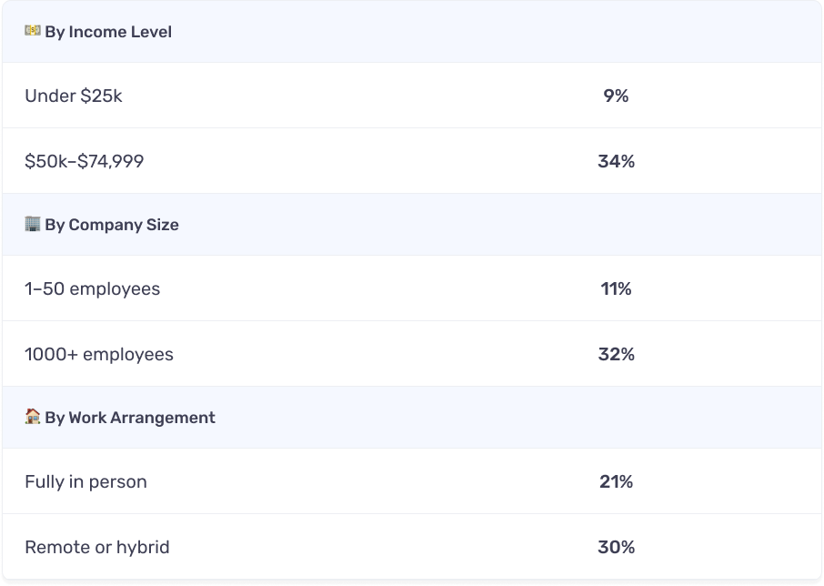Click the office building icon beside By Company Size
The width and height of the screenshot is (824, 586).
(33, 224)
